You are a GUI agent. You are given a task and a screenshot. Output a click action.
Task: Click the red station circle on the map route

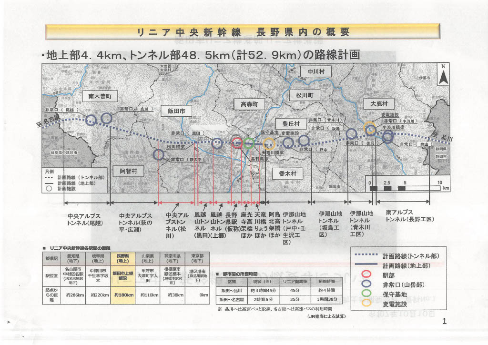(x=237, y=142)
